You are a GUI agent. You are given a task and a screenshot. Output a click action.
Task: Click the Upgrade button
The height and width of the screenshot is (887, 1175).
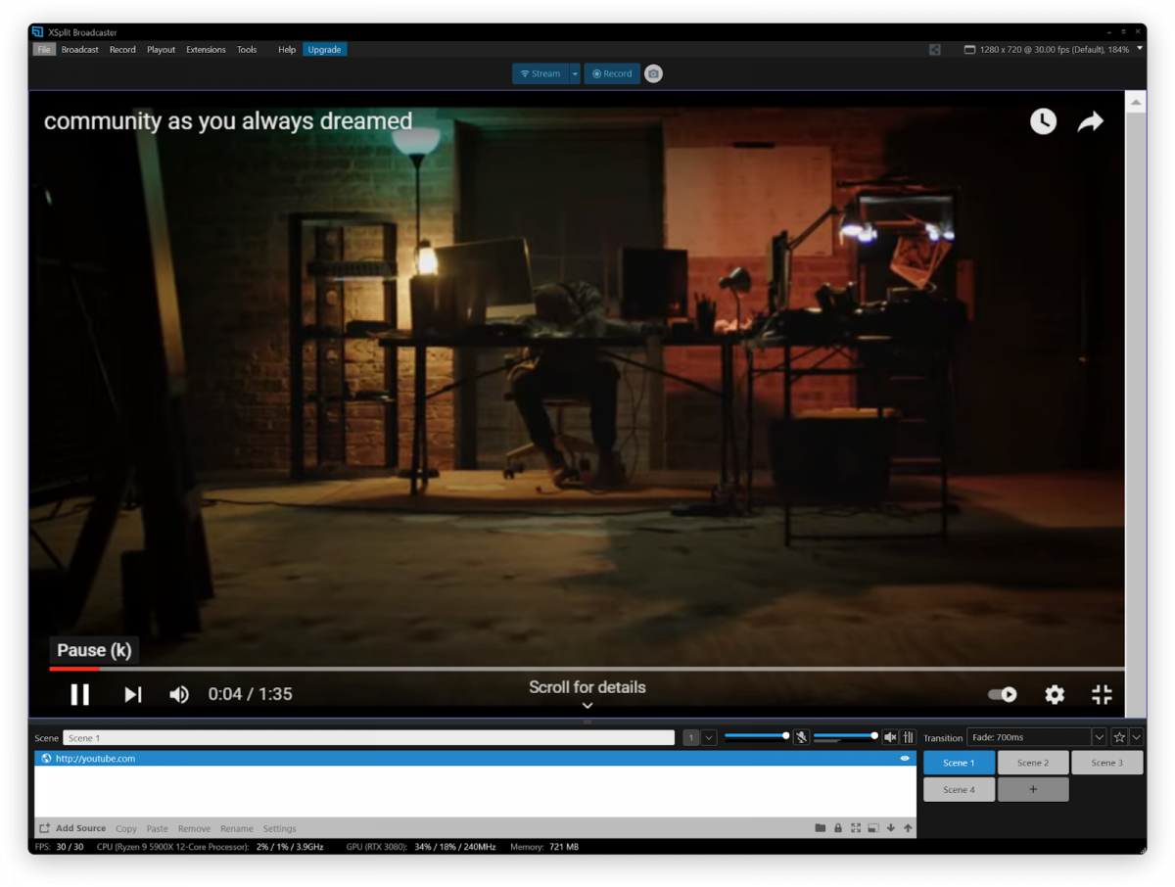tap(324, 49)
